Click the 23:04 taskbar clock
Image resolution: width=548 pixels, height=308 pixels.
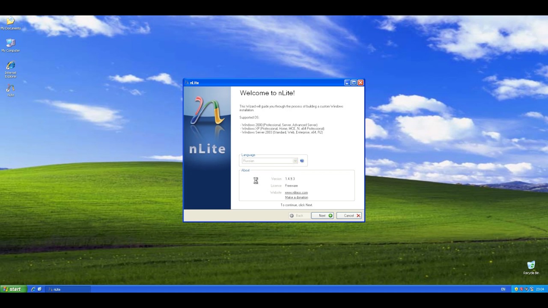tap(540, 289)
